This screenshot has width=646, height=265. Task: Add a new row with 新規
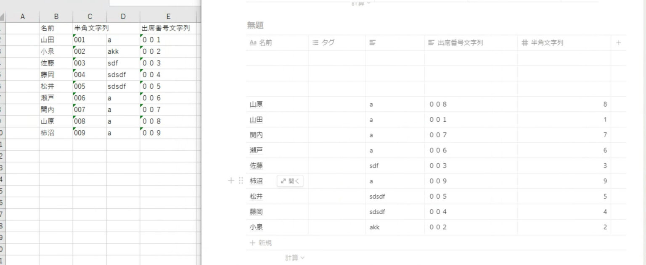[261, 243]
